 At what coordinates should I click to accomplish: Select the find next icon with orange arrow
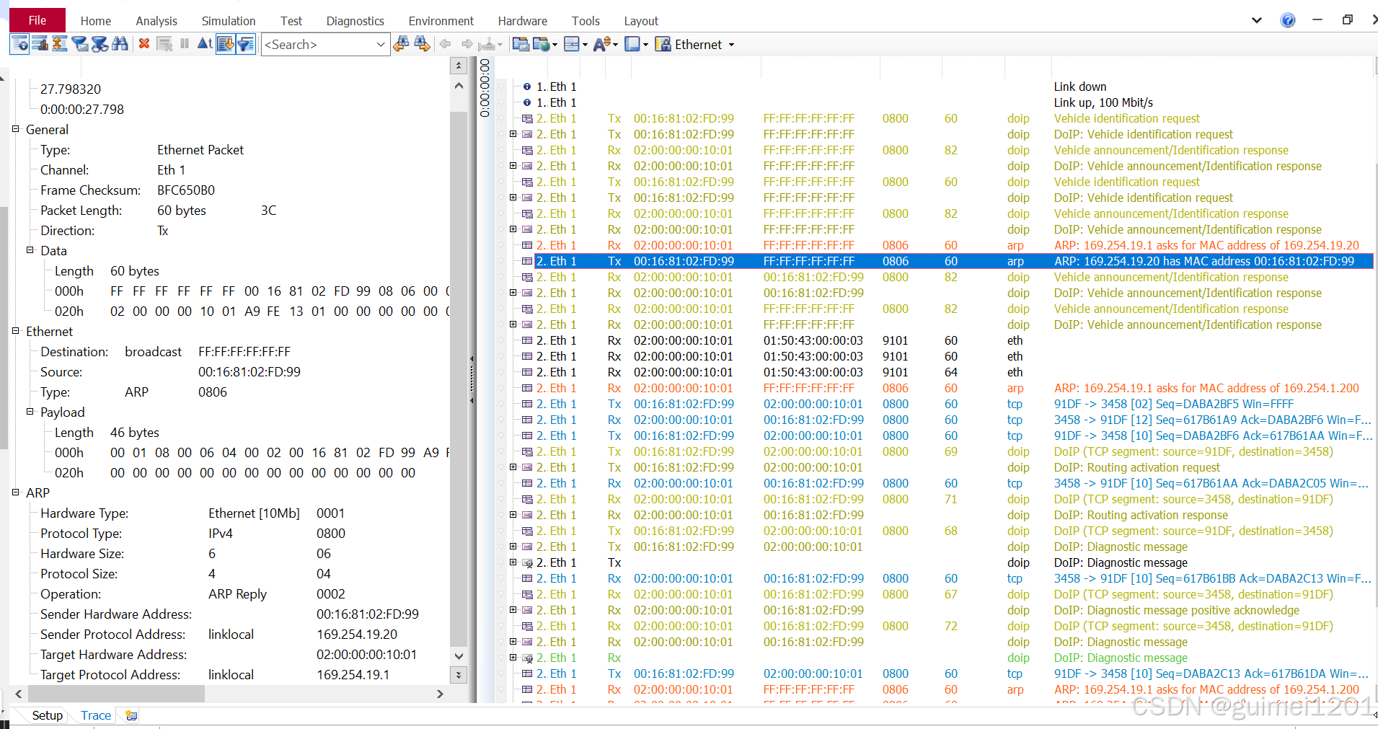pos(422,44)
